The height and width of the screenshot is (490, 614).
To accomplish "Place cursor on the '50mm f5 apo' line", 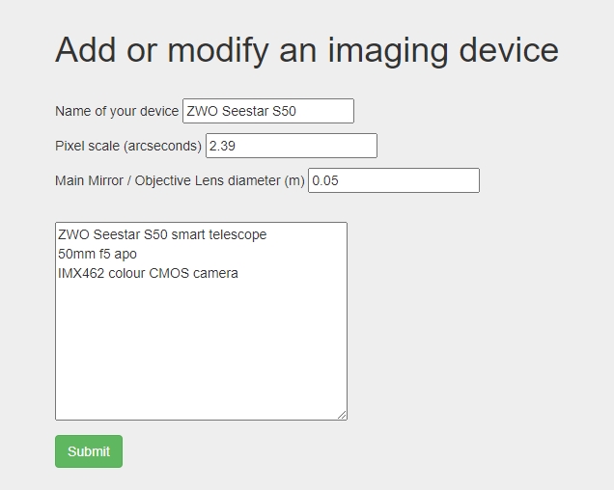I will (98, 254).
